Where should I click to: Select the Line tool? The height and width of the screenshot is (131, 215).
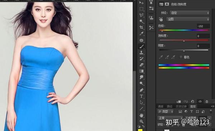click(x=141, y=109)
